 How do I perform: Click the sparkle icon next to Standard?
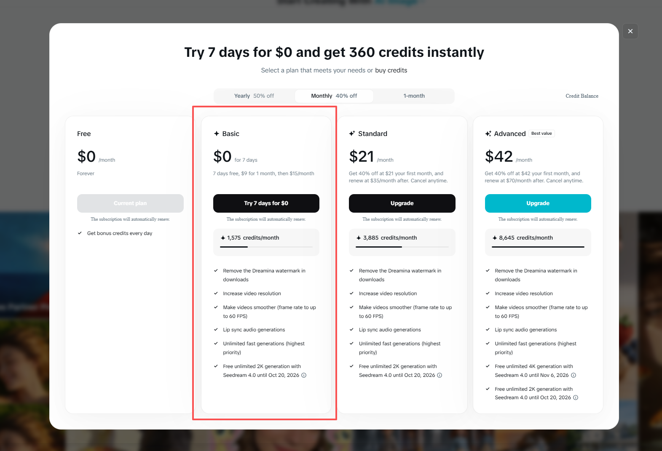click(x=352, y=133)
